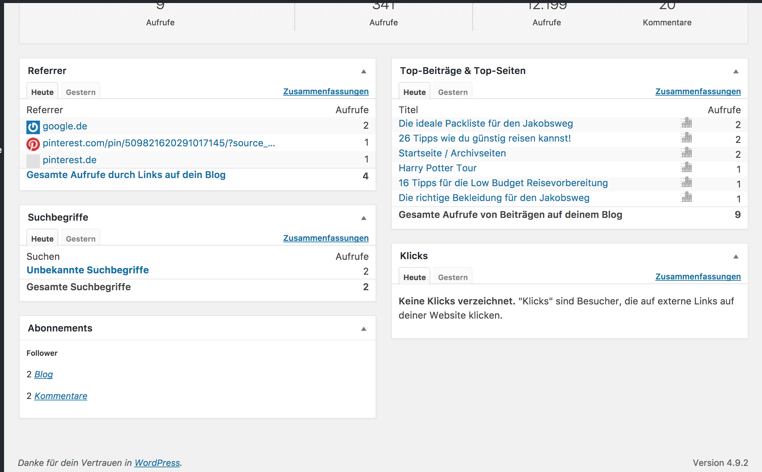Screen dimensions: 762x472
Task: Open Zusammenfassungen link in Suchbegriffe panel
Action: [326, 238]
